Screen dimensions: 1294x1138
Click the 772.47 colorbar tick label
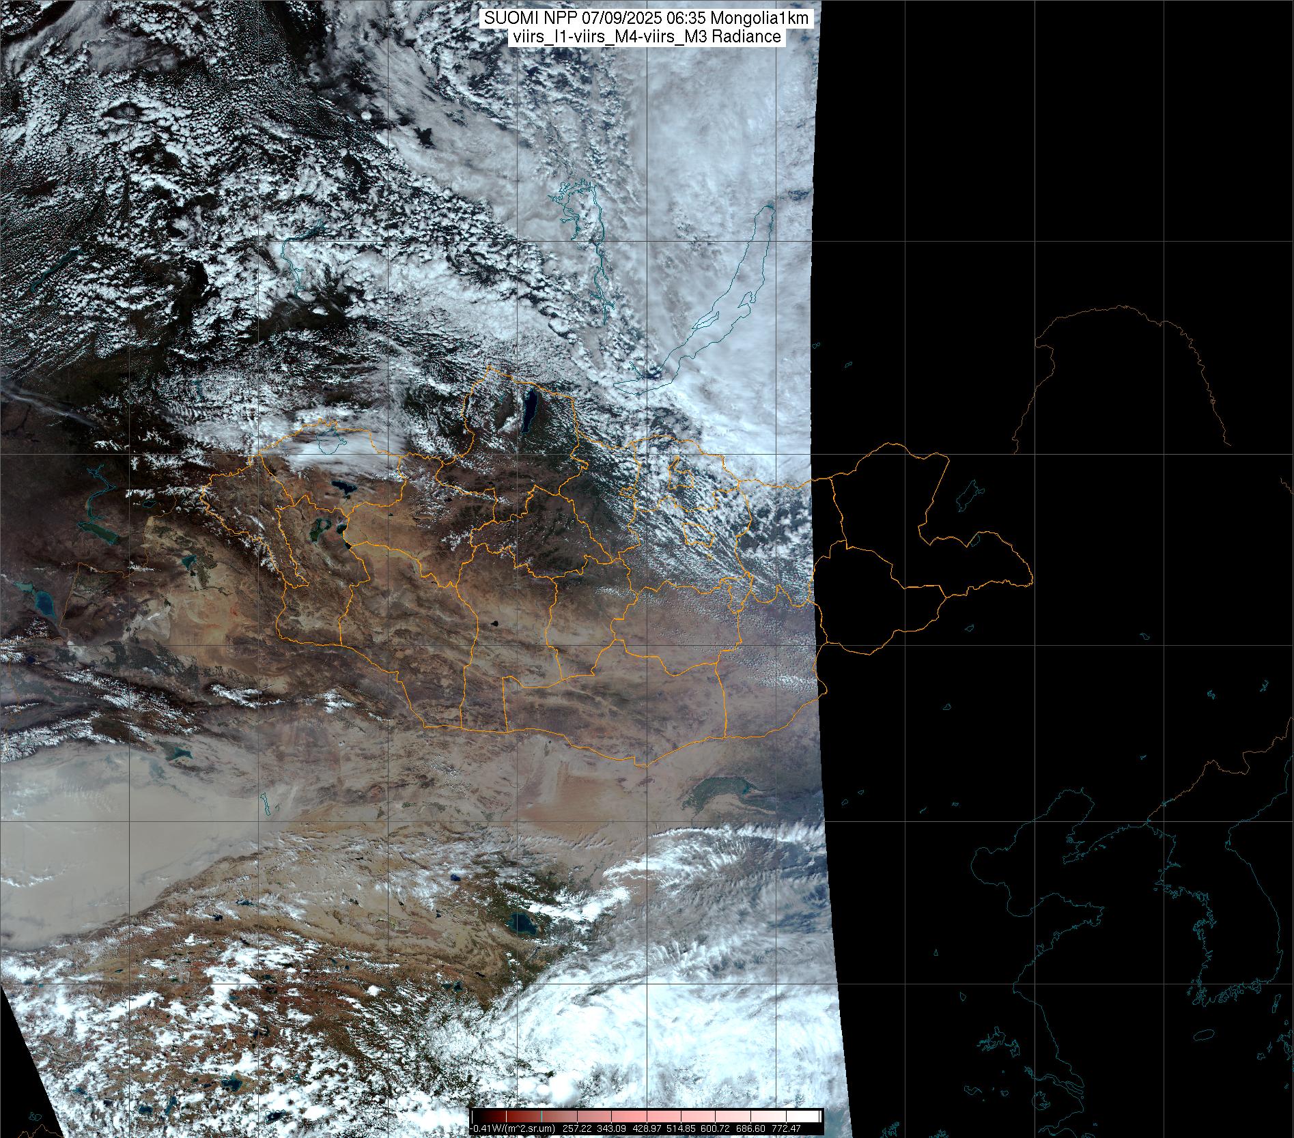click(x=785, y=1128)
